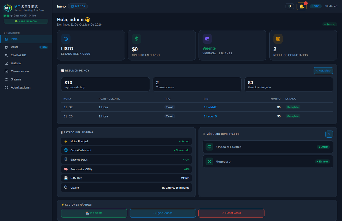Screen dimensions: 342x221
Task: Click the Reset Venta button
Action: [231, 213]
